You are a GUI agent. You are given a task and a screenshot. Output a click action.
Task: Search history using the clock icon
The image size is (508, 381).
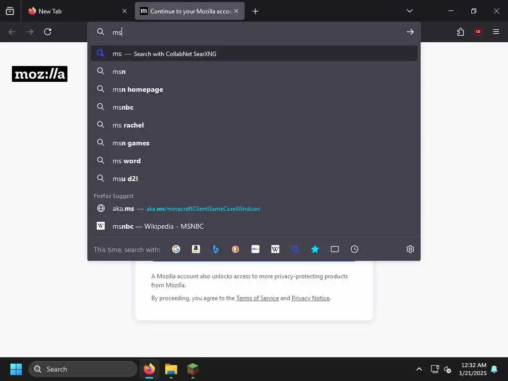coord(354,249)
